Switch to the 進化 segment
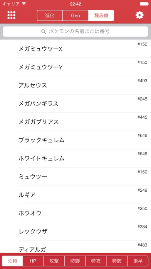Screen dimensions: 151x269 [x=50, y=15]
